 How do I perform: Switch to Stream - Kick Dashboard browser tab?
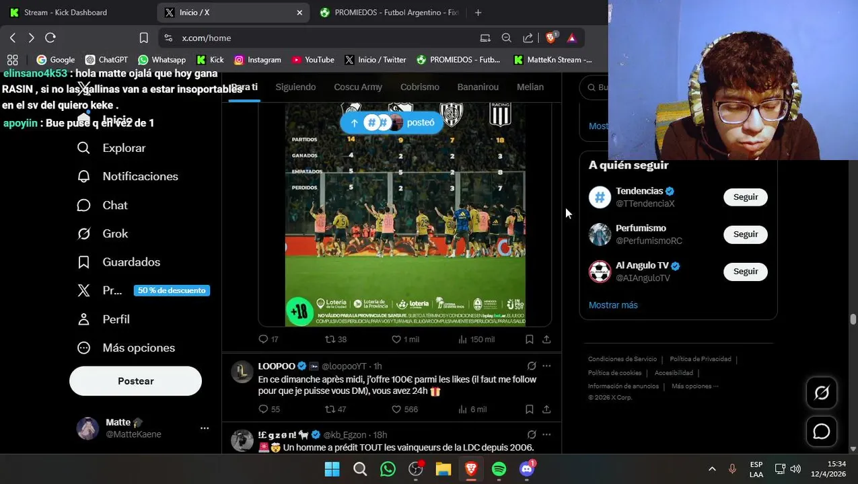[77, 12]
